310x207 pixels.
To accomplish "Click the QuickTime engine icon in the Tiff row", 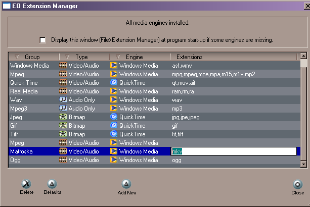I will (x=114, y=134).
